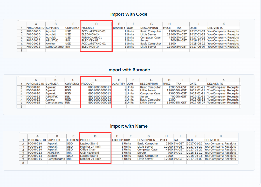Select date 2016-11-12 in Import With Code table

(x=197, y=41)
